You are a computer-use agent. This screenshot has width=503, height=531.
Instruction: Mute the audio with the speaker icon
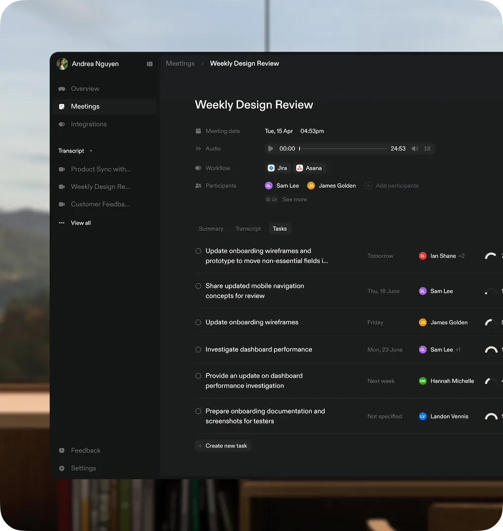click(415, 149)
